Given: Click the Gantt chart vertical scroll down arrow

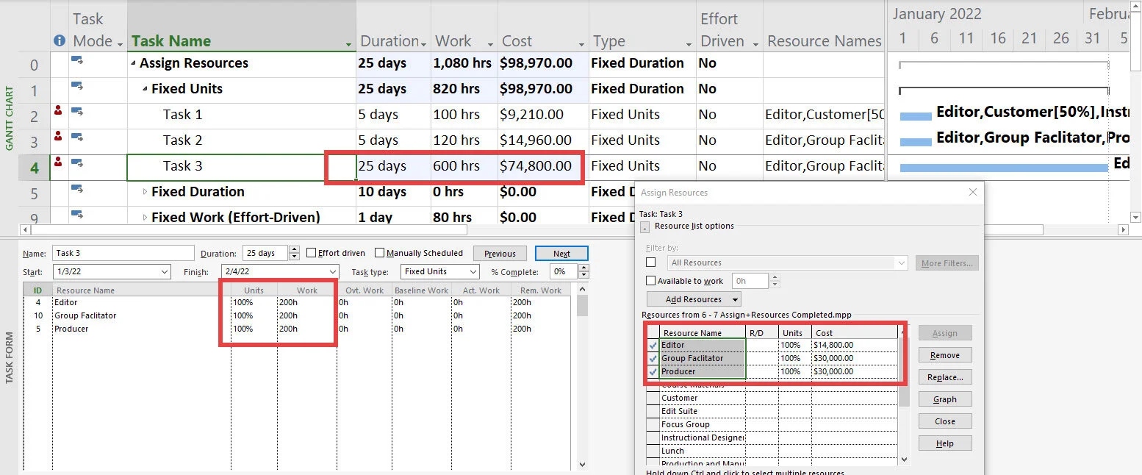Looking at the screenshot, I should pyautogui.click(x=1135, y=217).
